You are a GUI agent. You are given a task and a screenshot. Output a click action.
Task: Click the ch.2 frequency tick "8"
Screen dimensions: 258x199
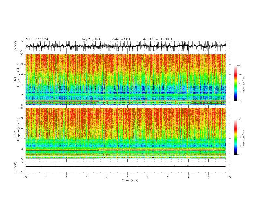pos(23,118)
